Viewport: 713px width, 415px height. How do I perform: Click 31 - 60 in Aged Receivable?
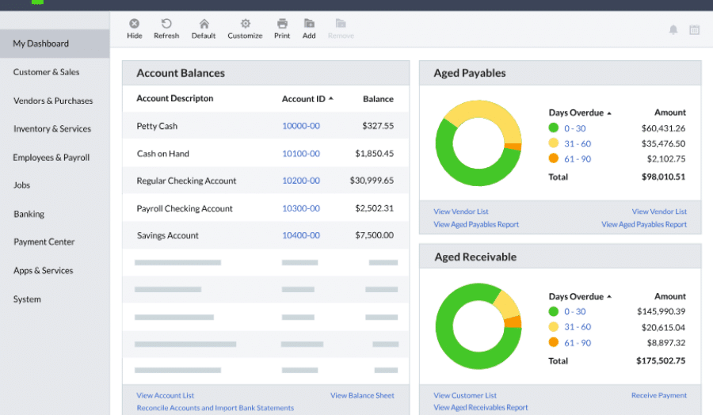coord(578,327)
